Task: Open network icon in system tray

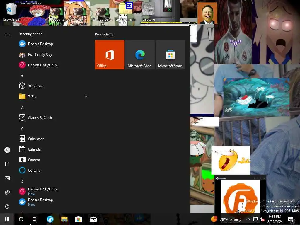Action: pos(255,219)
